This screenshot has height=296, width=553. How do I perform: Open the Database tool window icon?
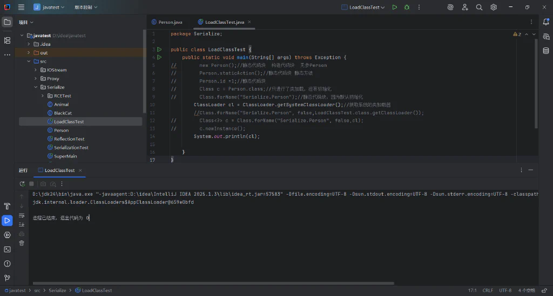click(546, 51)
